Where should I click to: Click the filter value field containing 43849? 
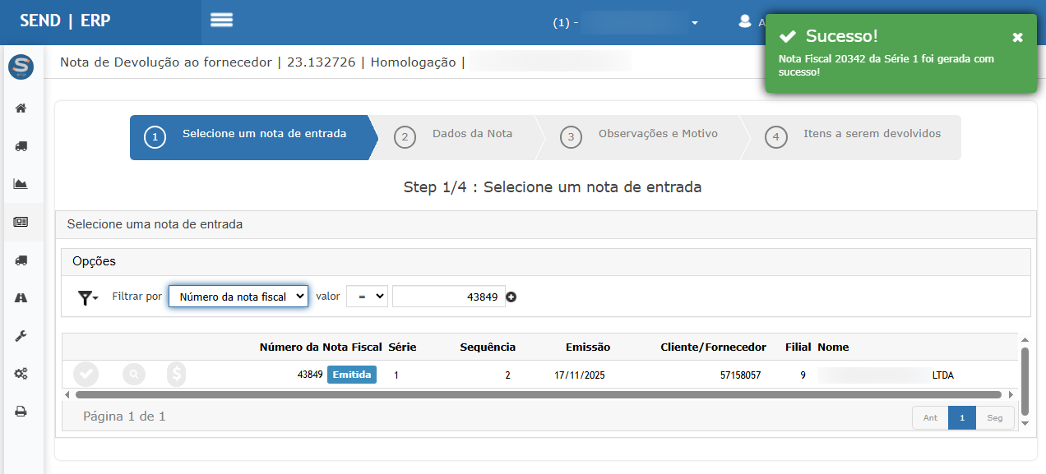click(448, 297)
